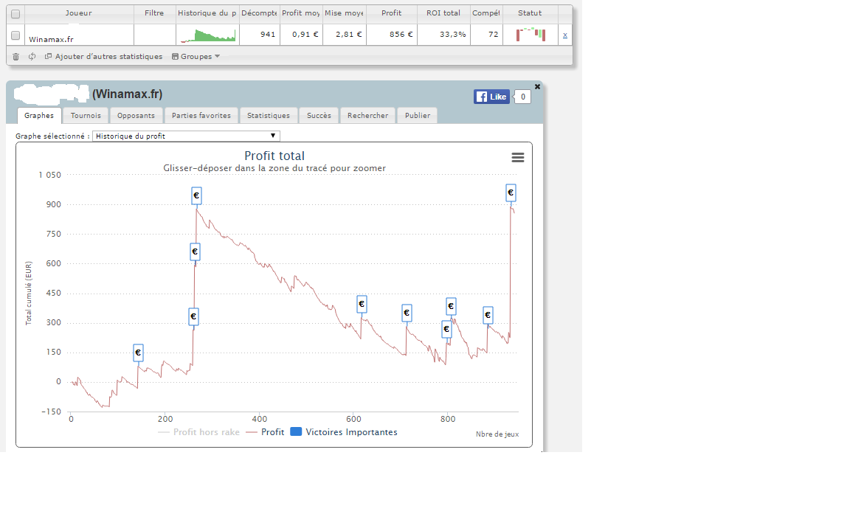Click the refresh statistics icon
This screenshot has width=850, height=531.
click(x=32, y=56)
